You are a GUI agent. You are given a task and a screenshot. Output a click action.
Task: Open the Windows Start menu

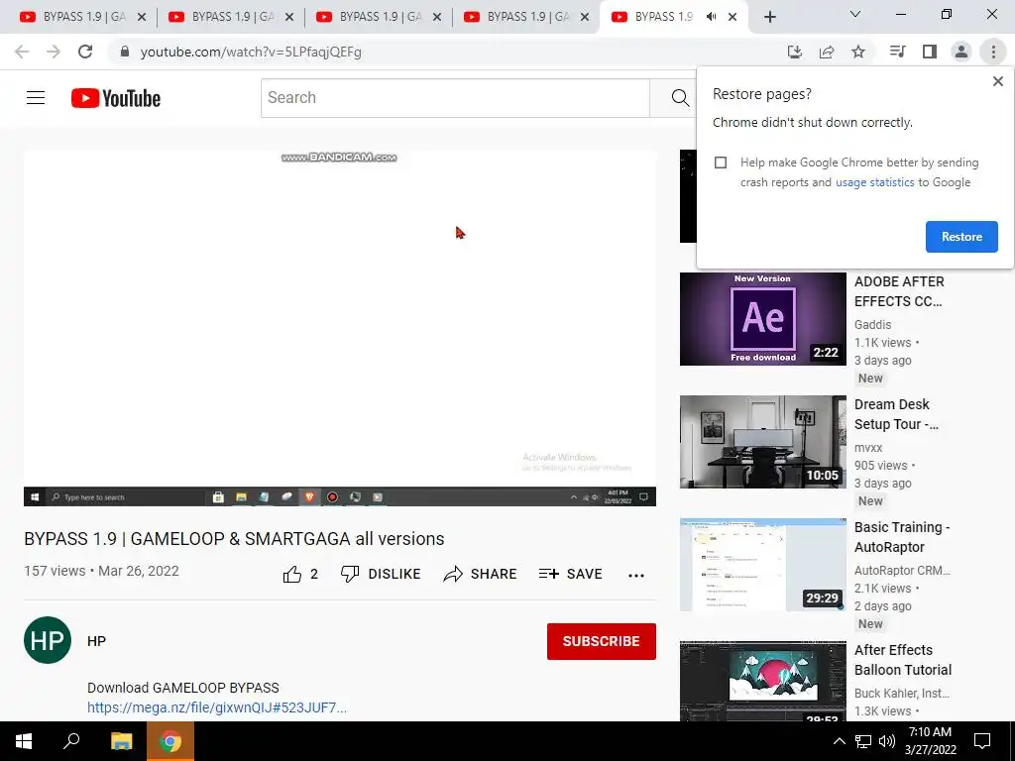pos(24,741)
